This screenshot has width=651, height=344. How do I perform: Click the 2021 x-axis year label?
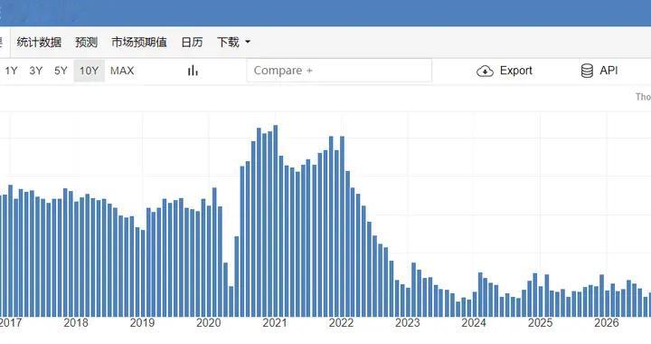275,323
